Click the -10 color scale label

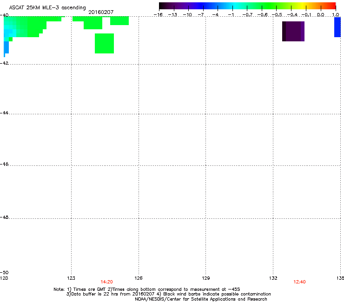(x=188, y=15)
